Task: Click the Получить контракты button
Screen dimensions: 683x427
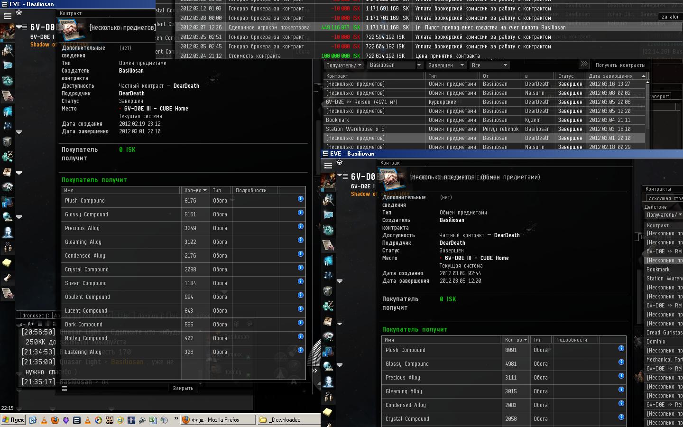Action: 620,65
